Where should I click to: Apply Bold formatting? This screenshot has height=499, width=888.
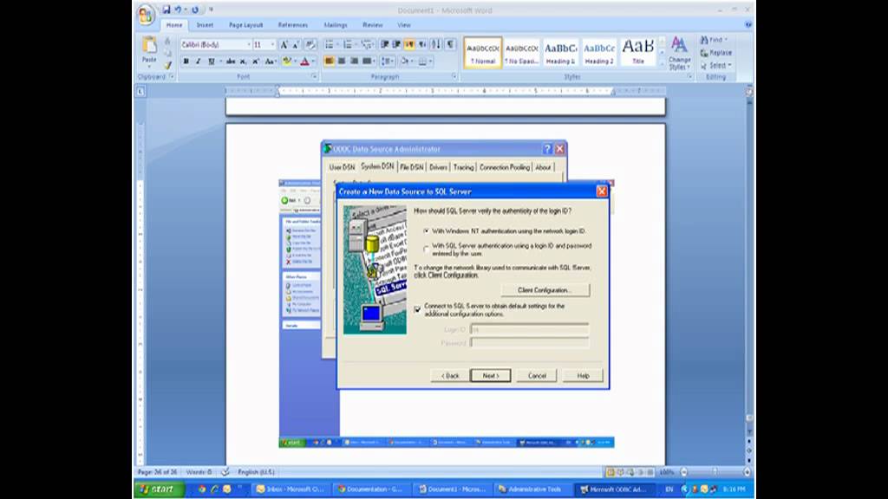(186, 62)
